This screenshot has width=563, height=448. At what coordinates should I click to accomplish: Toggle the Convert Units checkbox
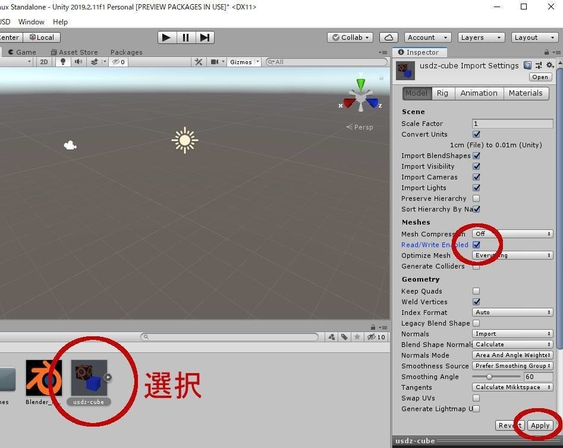click(x=476, y=134)
